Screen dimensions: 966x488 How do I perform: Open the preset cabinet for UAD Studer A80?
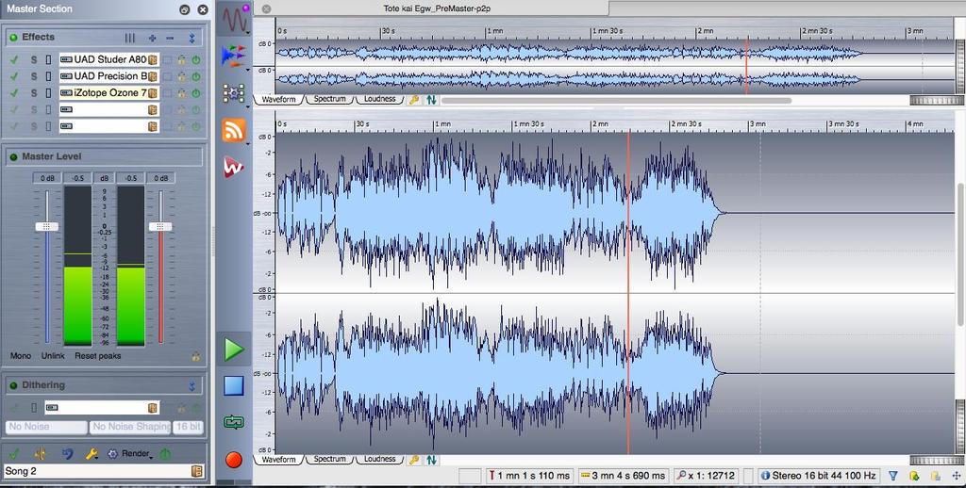coord(152,59)
